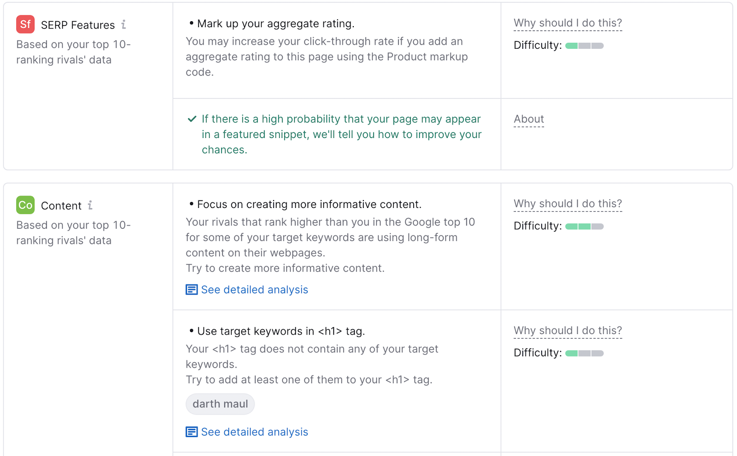Select the 'darth maul' keyword chip
Image resolution: width=737 pixels, height=456 pixels.
pos(220,404)
